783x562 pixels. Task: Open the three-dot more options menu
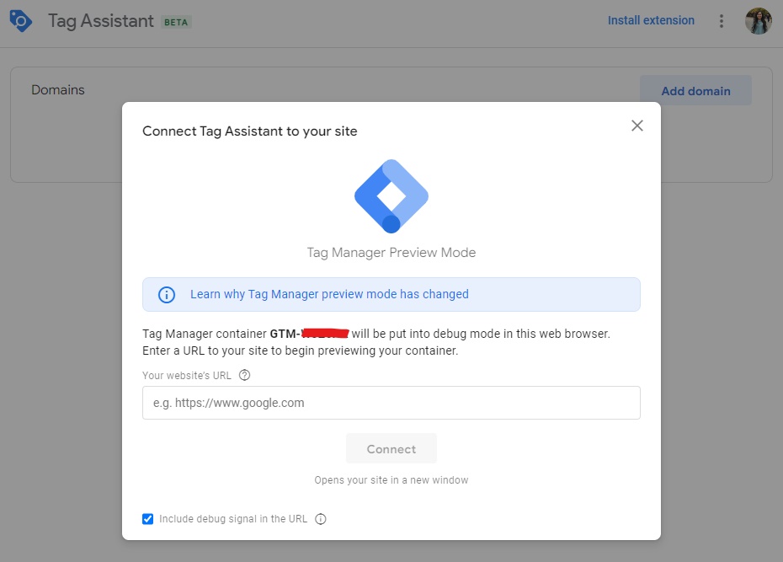(721, 21)
